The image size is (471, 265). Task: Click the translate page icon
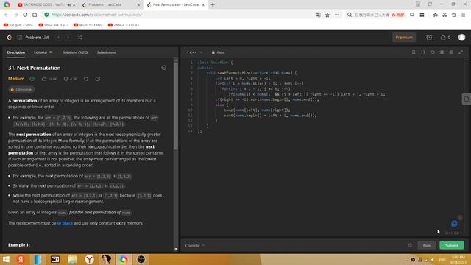318,15
